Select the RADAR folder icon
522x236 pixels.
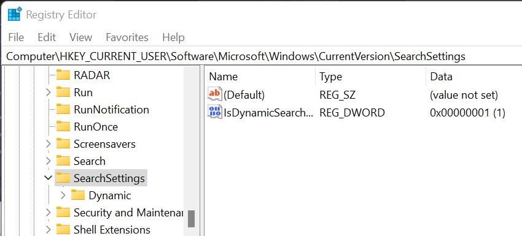click(x=63, y=75)
